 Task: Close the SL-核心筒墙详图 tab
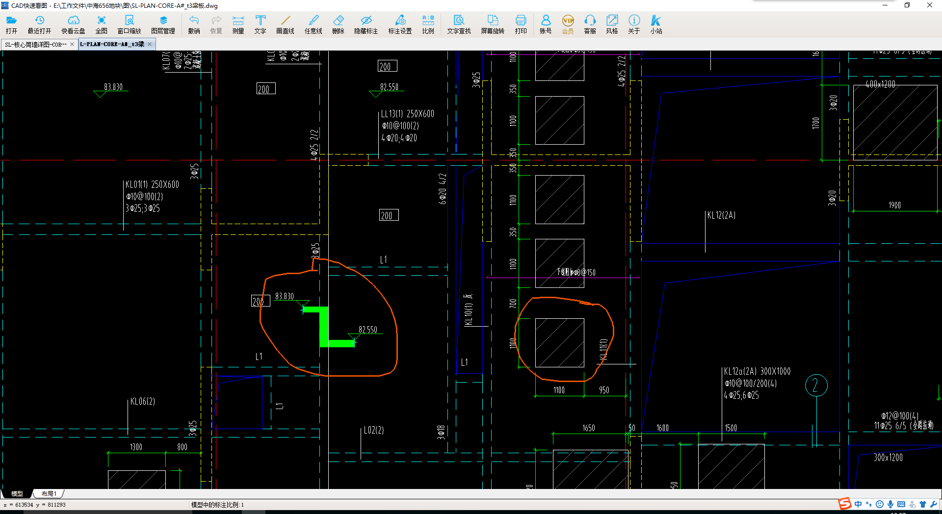pos(72,44)
